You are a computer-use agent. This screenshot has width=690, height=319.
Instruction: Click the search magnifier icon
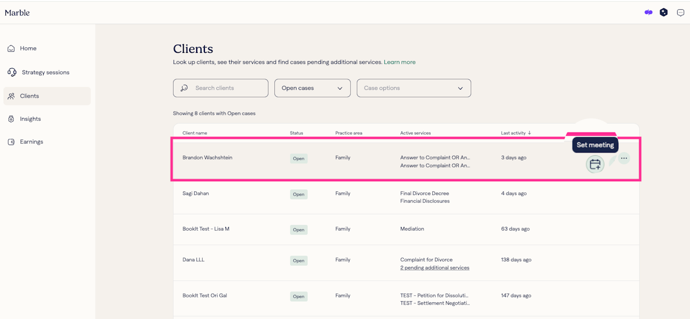pos(184,88)
